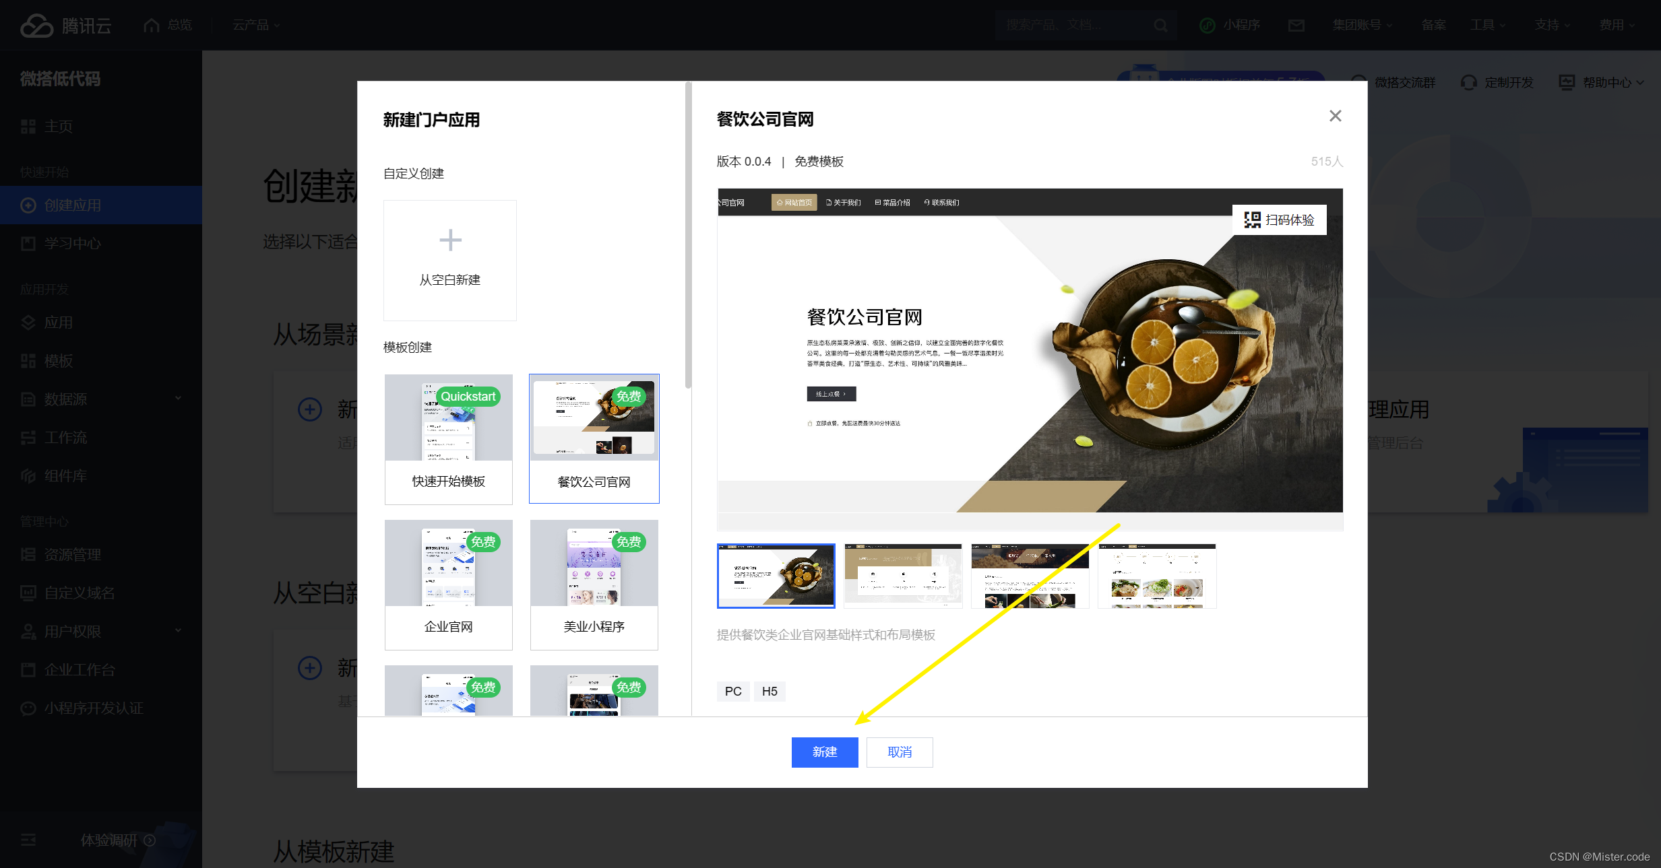Image resolution: width=1661 pixels, height=868 pixels.
Task: Select 资源管理 in the sidebar
Action: (x=72, y=554)
